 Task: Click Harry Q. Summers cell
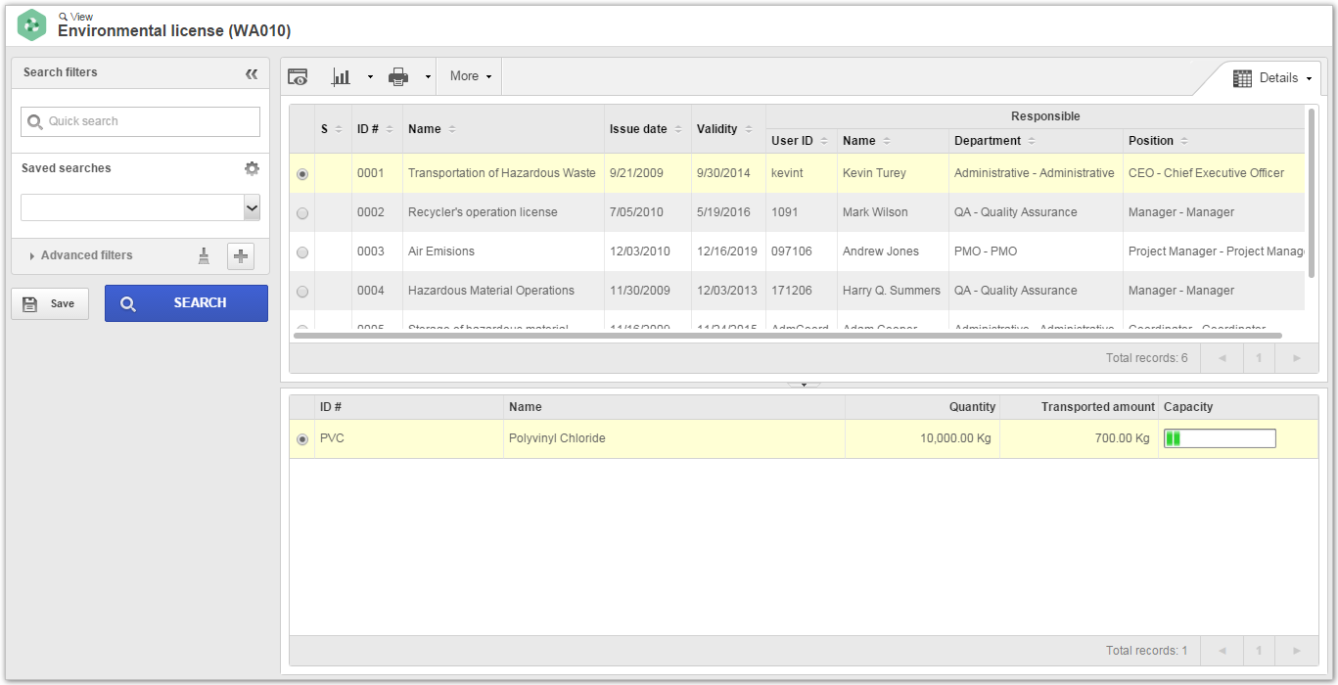pos(892,291)
